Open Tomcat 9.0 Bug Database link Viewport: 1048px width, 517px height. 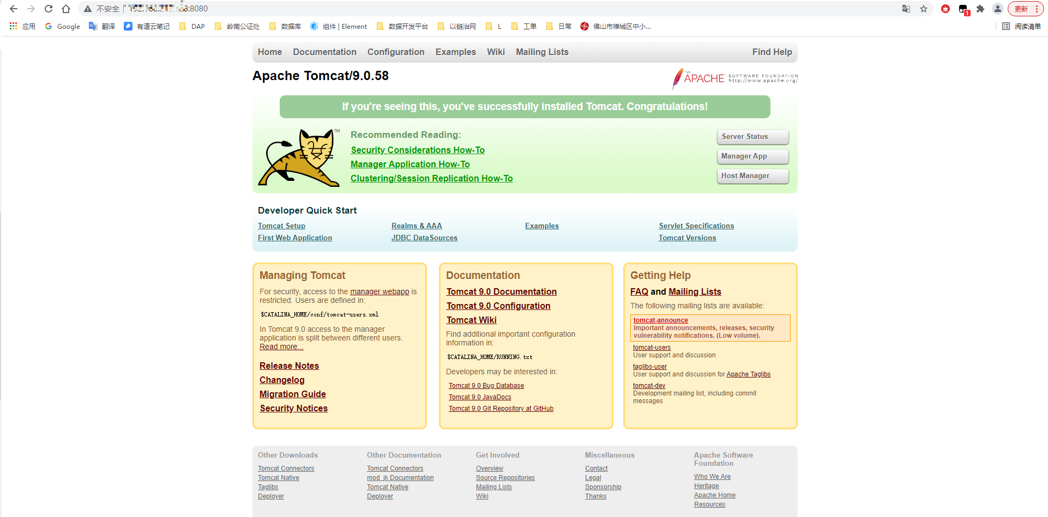click(486, 386)
